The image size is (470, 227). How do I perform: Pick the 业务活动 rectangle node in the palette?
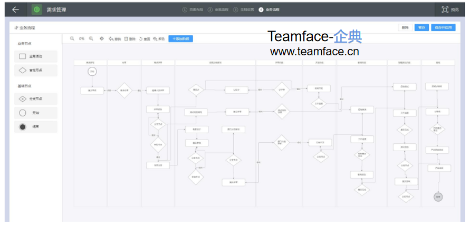[x=36, y=56]
